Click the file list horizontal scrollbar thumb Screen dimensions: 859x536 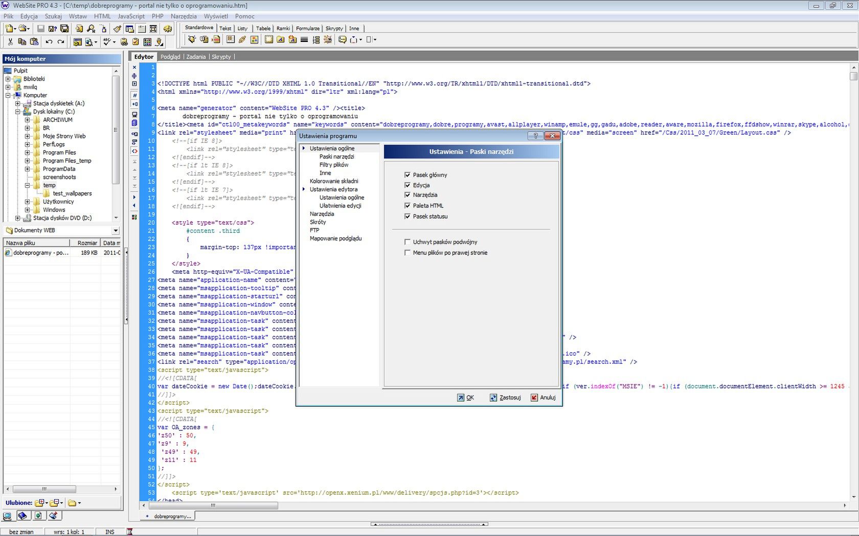44,489
